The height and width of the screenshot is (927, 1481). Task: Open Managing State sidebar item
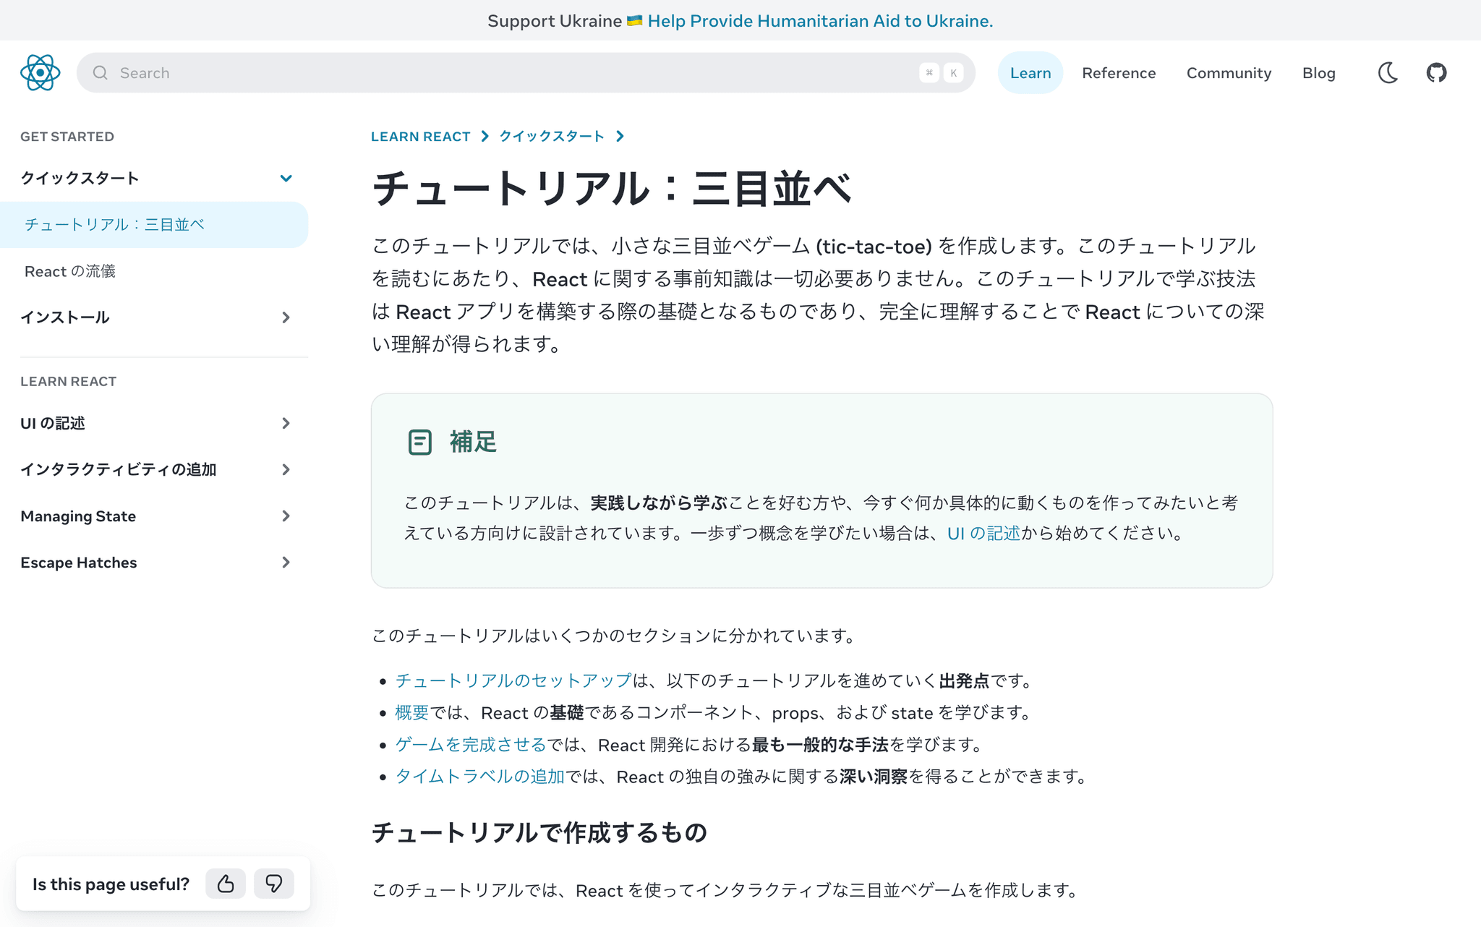tap(78, 516)
